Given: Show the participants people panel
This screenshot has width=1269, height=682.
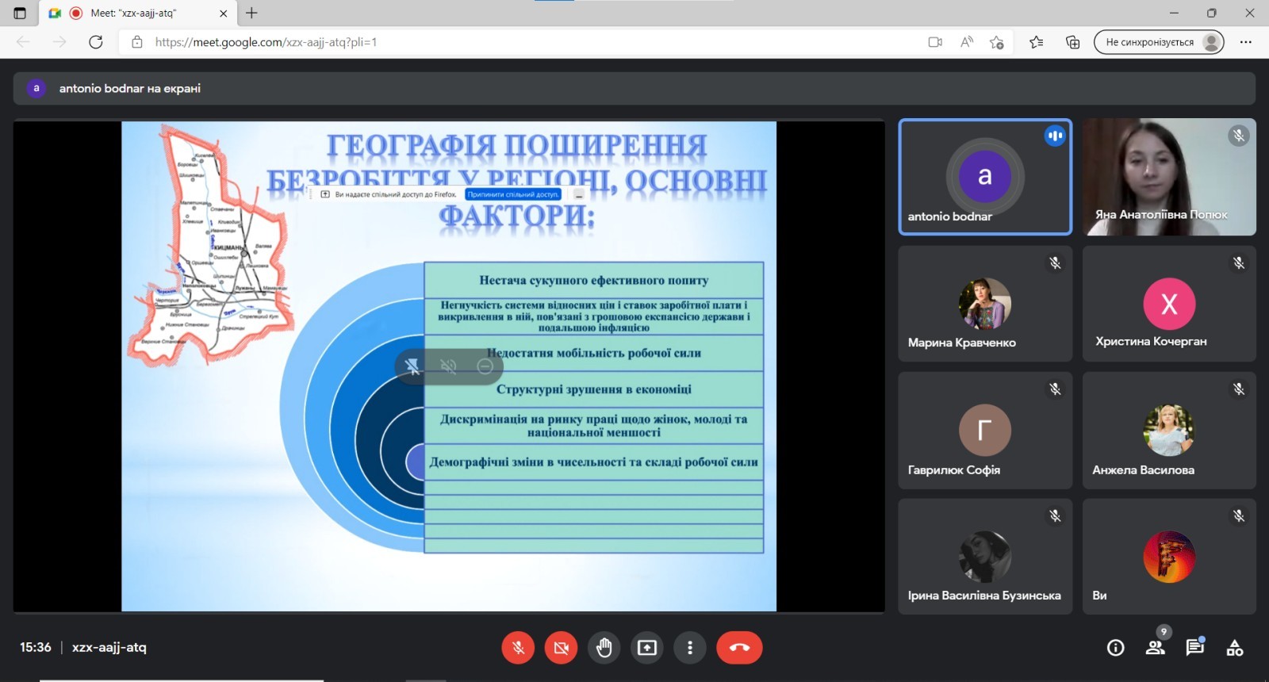Looking at the screenshot, I should click(1156, 648).
